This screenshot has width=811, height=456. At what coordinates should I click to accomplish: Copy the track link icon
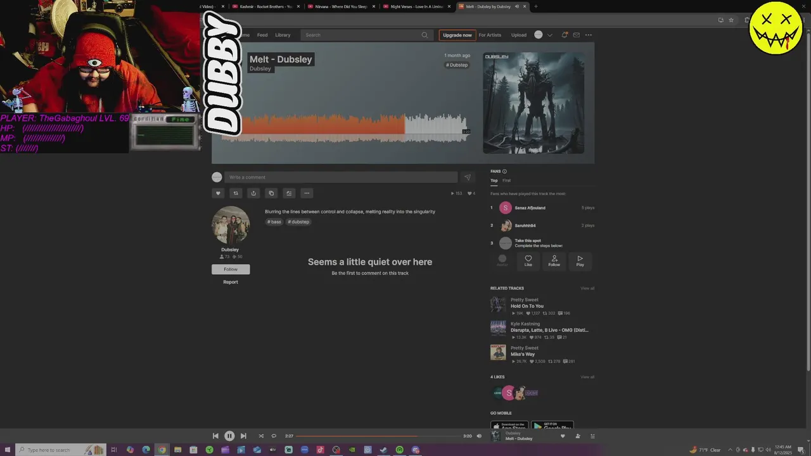271,193
